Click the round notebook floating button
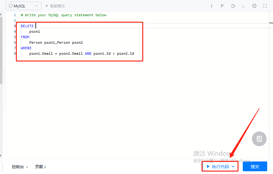Screen dimensions: 273x174 click(x=259, y=139)
